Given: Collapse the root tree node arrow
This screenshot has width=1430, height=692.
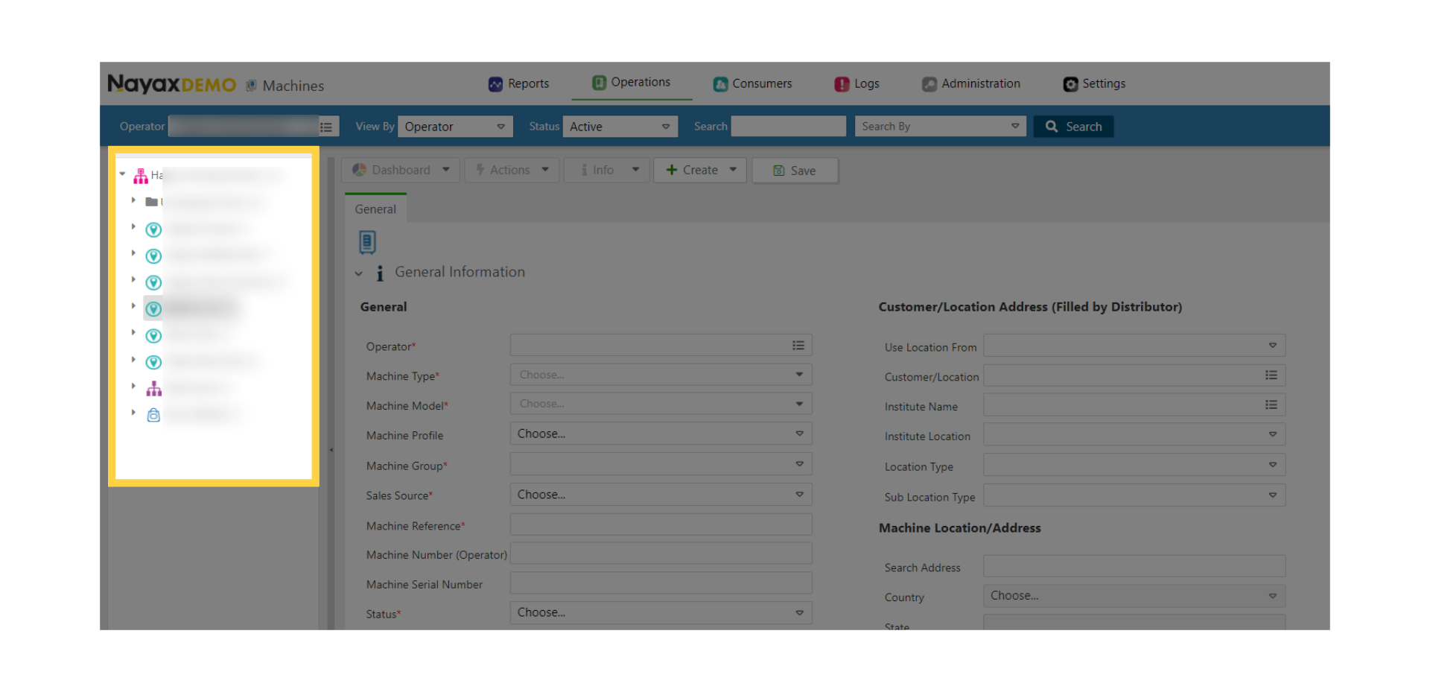Looking at the screenshot, I should coord(122,174).
